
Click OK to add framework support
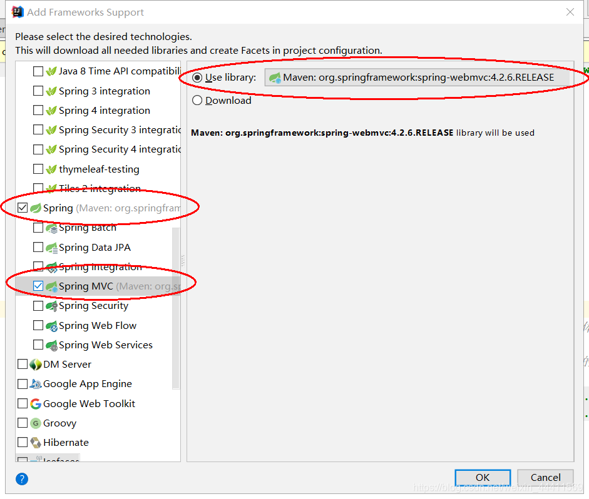click(x=483, y=478)
